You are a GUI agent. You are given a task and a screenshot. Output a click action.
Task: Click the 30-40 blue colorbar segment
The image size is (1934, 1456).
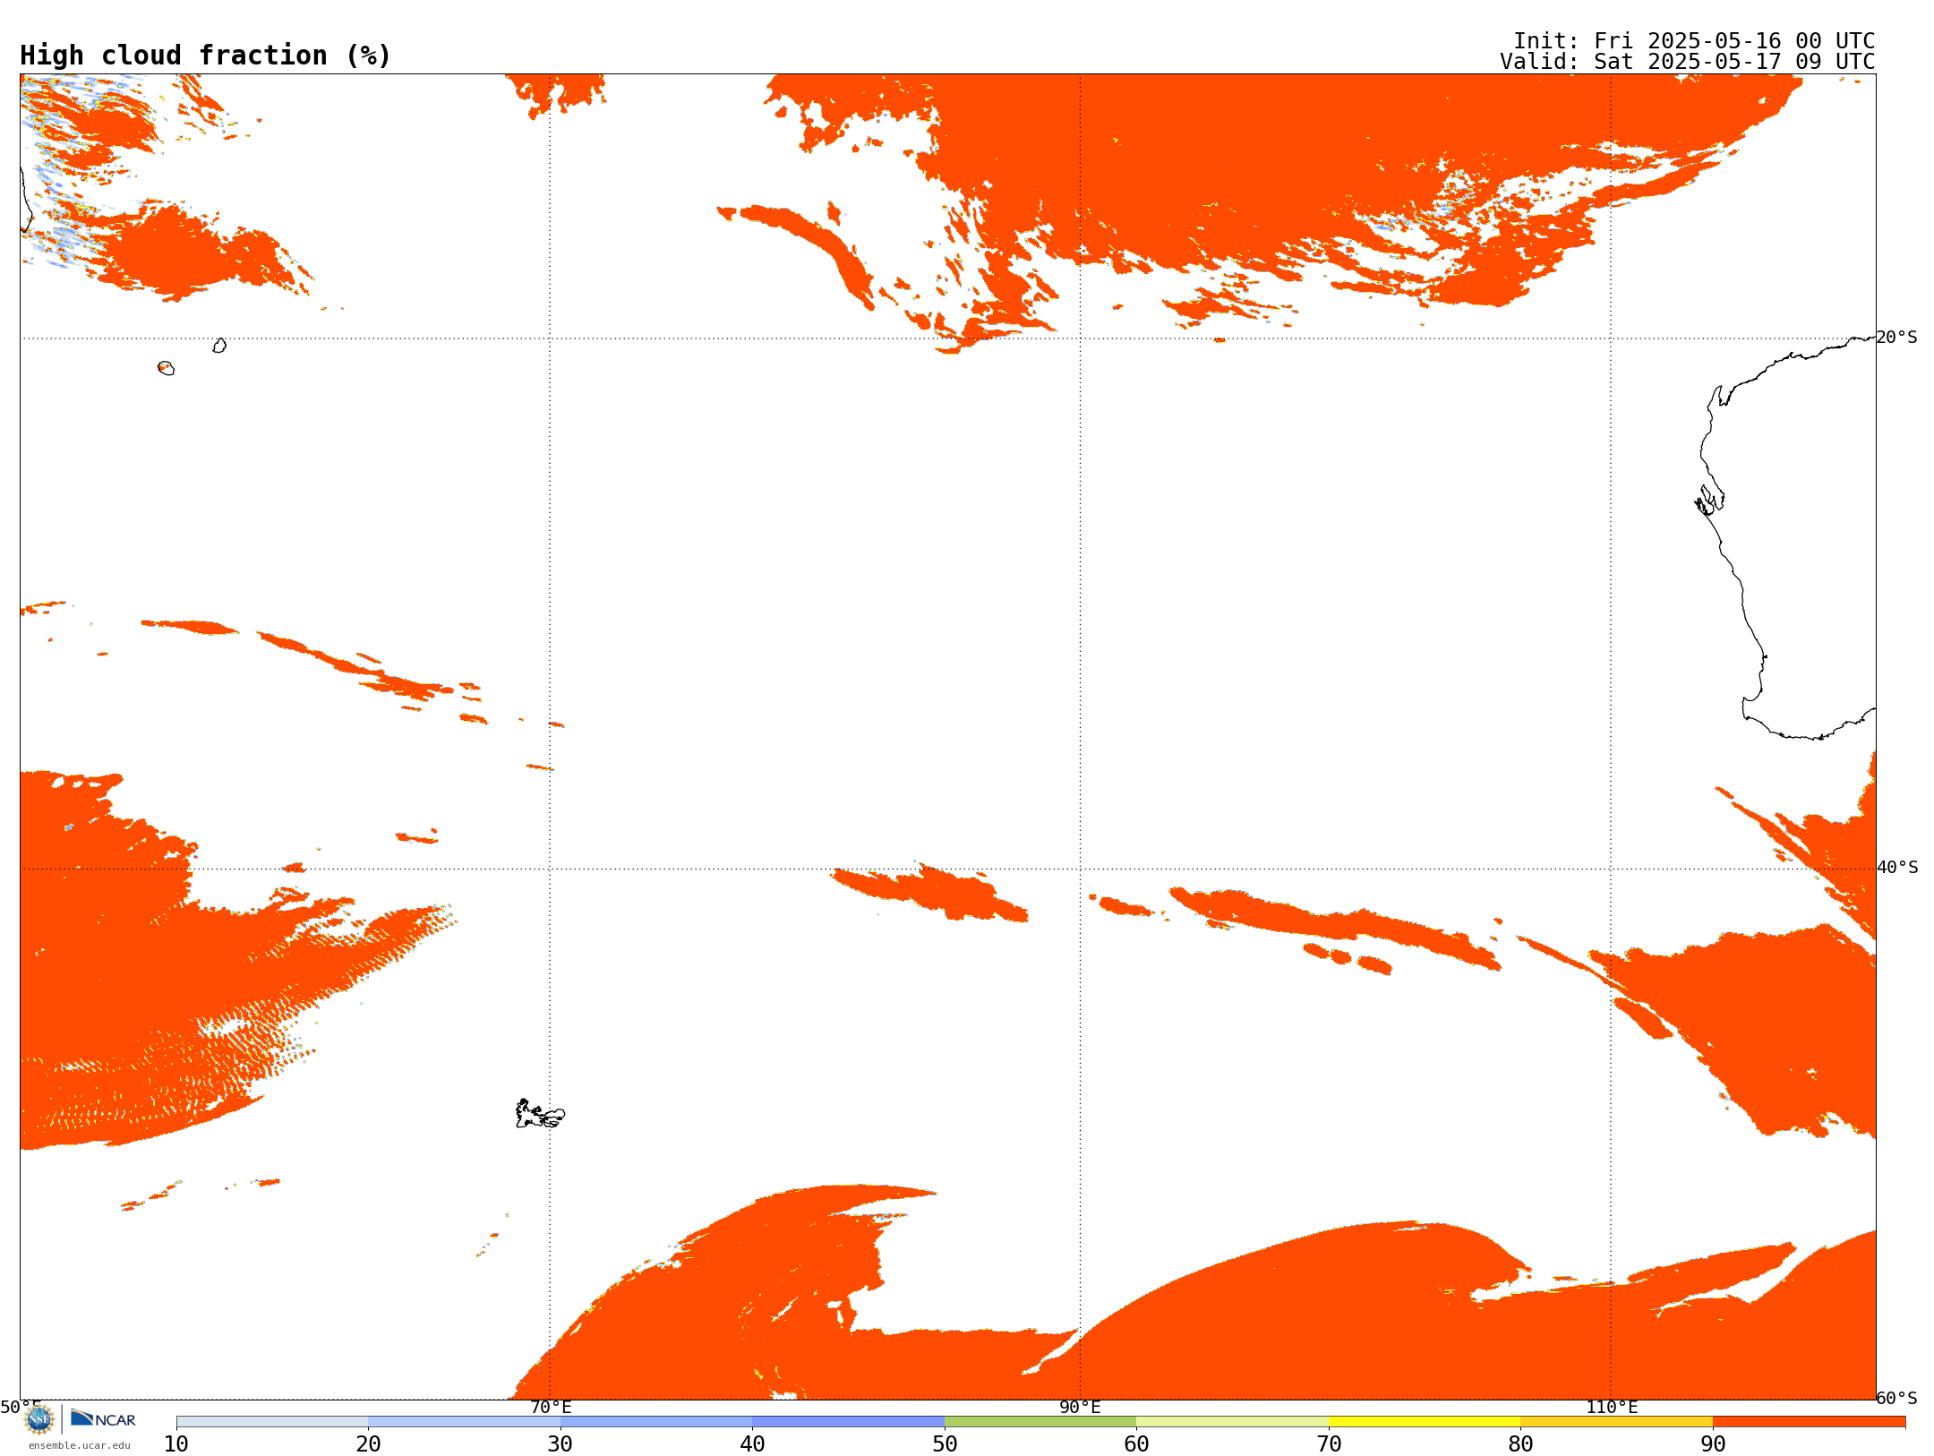[x=656, y=1422]
